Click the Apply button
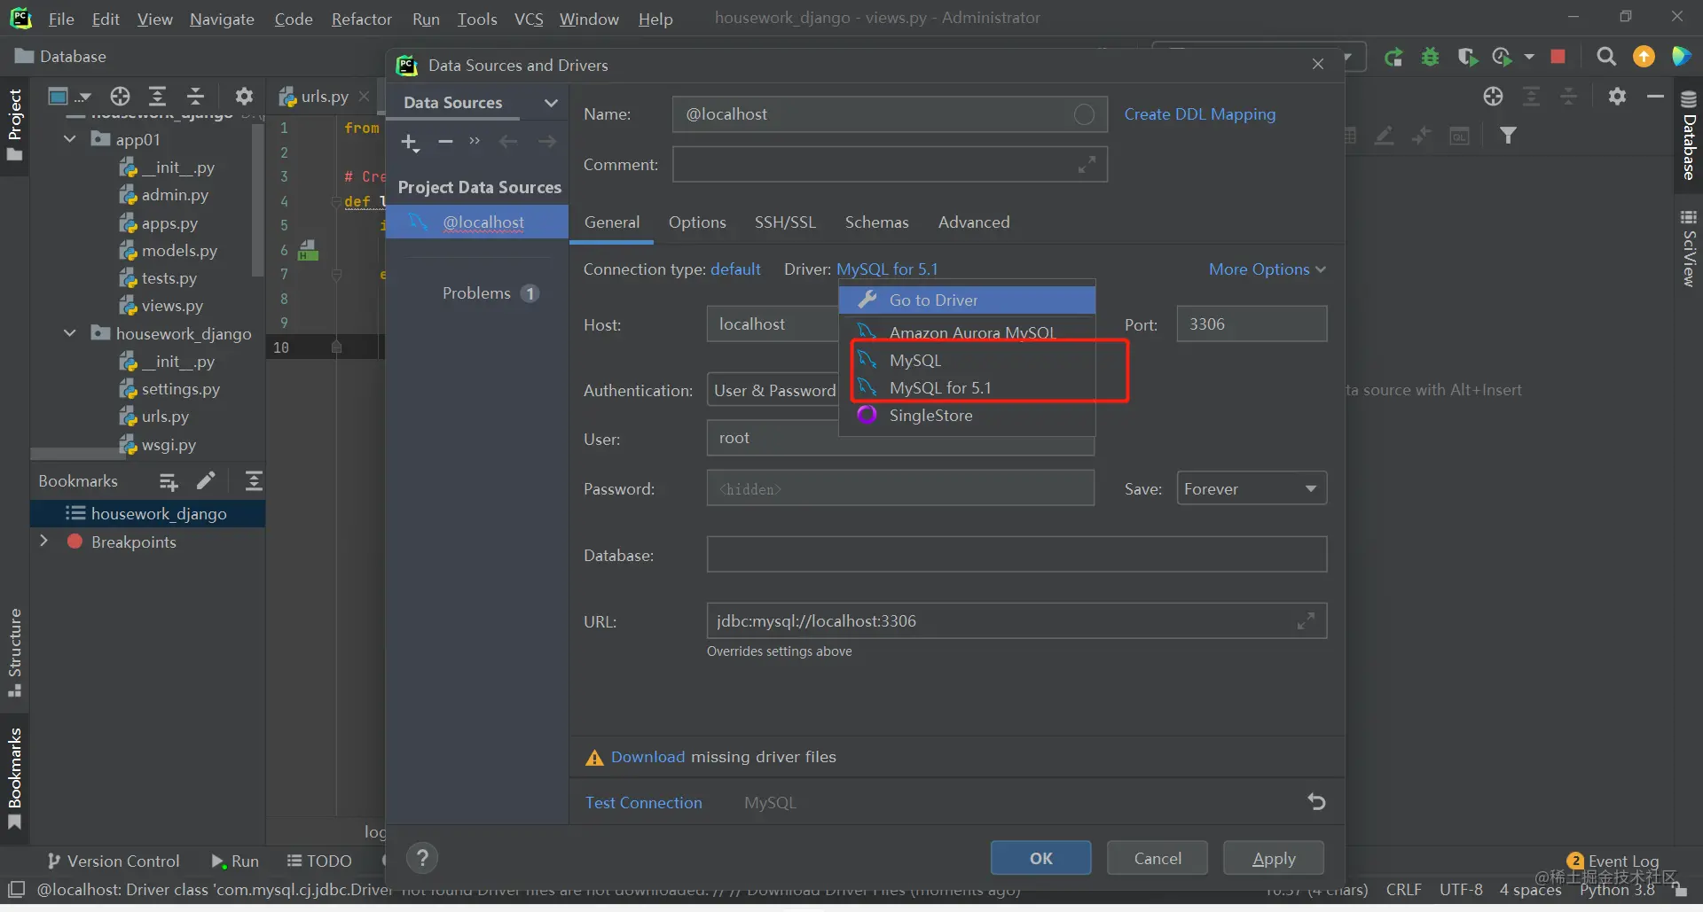Image resolution: width=1703 pixels, height=912 pixels. point(1274,858)
